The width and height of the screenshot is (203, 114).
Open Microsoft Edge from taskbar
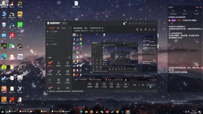[81, 112]
